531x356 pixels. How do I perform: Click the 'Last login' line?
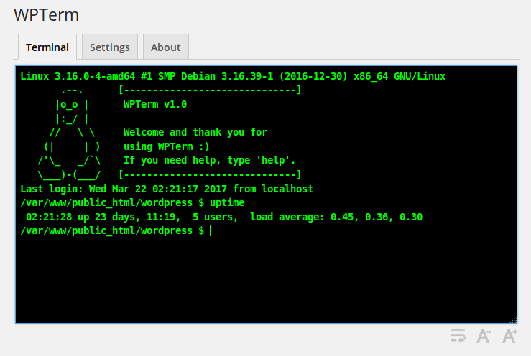pos(167,189)
